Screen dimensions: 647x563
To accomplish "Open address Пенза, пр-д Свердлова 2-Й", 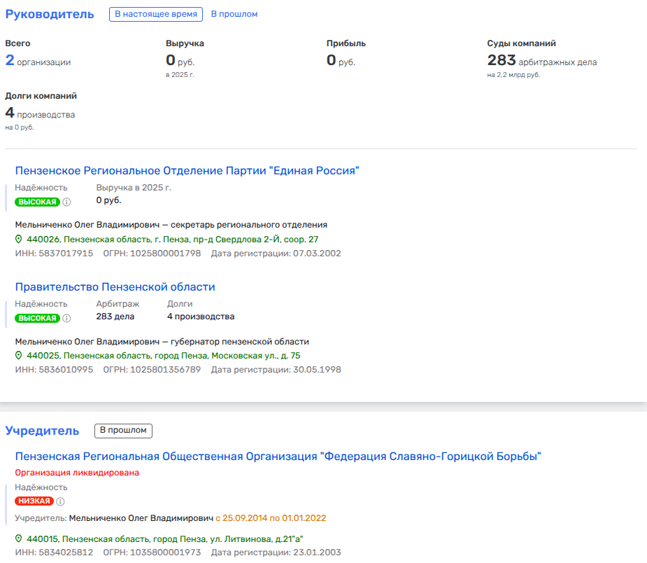I will [x=172, y=239].
